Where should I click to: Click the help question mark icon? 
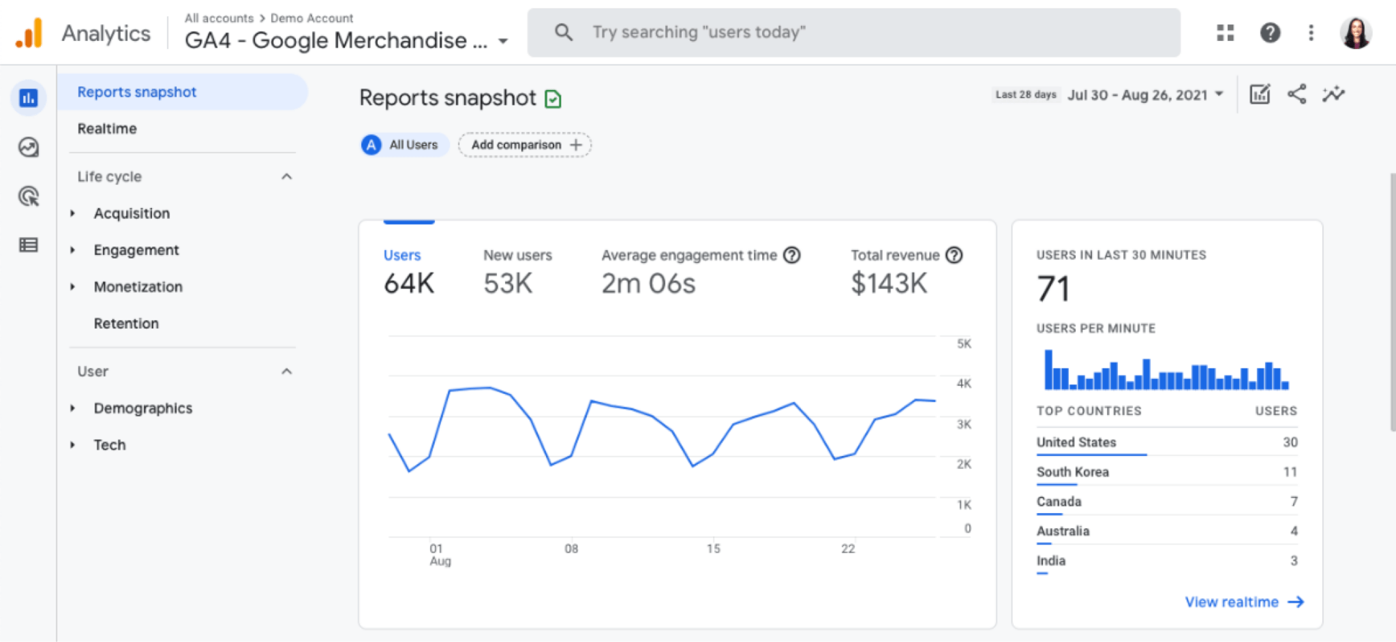1269,33
